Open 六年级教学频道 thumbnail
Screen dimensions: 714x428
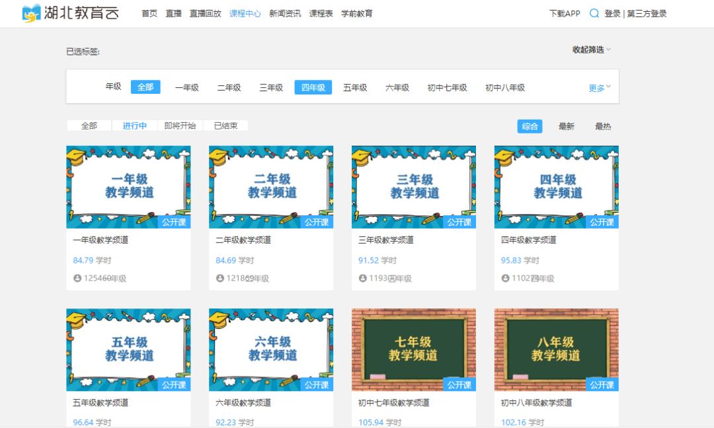click(x=271, y=350)
